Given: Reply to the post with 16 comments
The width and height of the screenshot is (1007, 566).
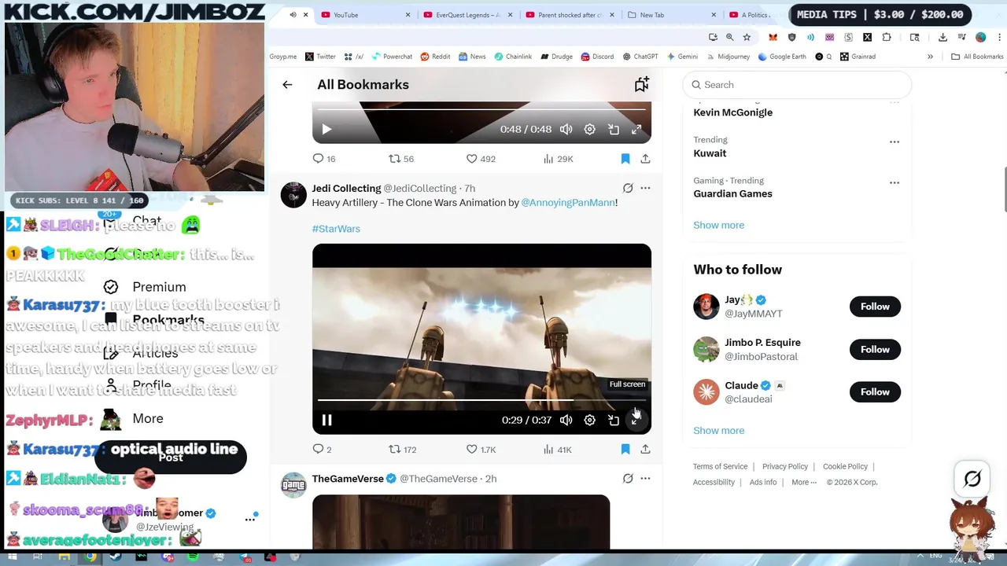Looking at the screenshot, I should click(x=324, y=159).
